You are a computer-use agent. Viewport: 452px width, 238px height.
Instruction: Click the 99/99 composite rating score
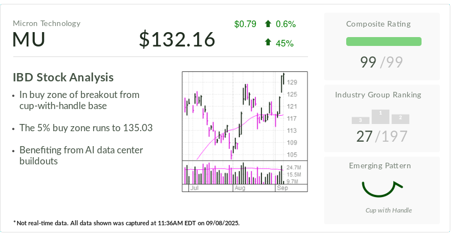[381, 62]
